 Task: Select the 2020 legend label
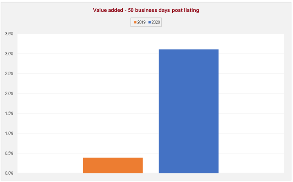[156, 22]
